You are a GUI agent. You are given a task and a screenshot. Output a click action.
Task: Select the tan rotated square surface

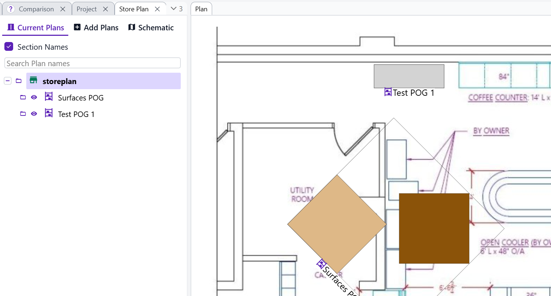click(337, 224)
